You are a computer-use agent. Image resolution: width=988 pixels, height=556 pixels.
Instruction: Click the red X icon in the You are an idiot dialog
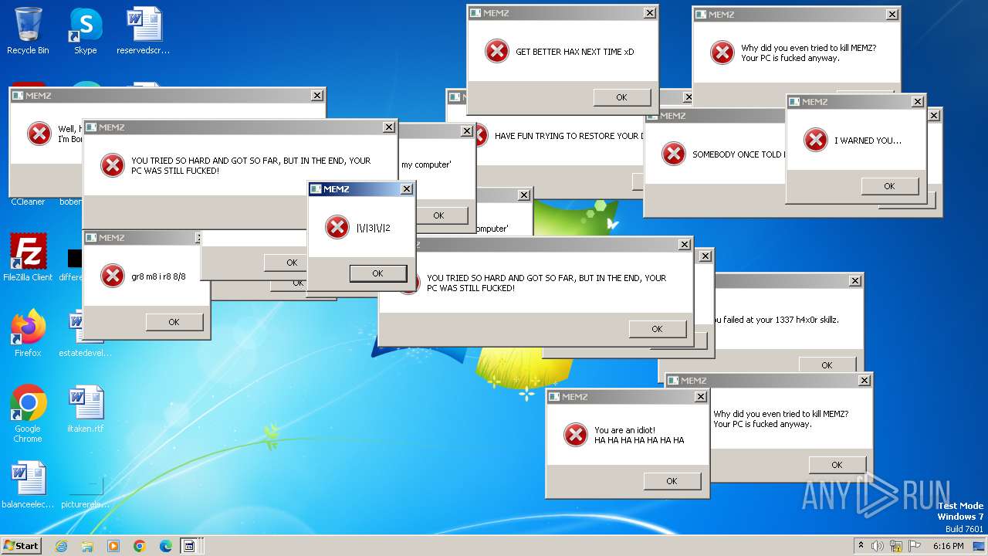pos(576,435)
